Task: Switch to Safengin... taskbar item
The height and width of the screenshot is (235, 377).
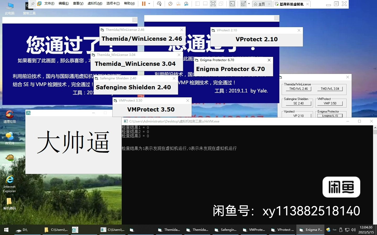Action: click(x=226, y=230)
